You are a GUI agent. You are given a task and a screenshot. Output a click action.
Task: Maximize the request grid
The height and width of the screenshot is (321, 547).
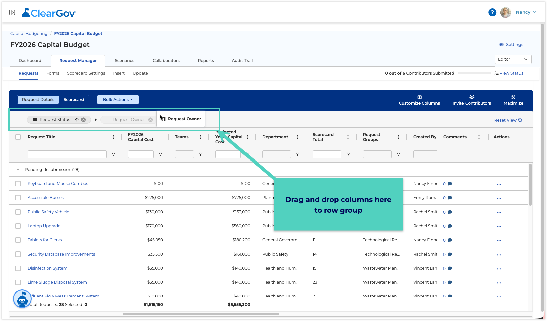pos(513,100)
